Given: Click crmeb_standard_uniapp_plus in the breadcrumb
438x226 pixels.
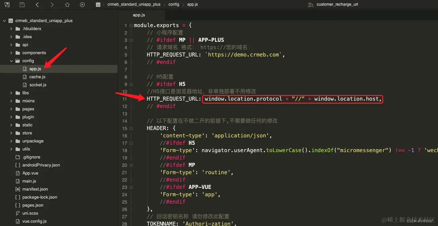Looking at the screenshot, I should (x=134, y=5).
